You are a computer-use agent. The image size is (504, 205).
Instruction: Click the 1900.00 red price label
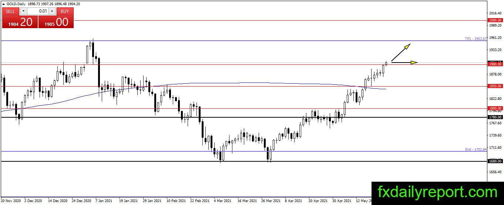[x=495, y=64]
